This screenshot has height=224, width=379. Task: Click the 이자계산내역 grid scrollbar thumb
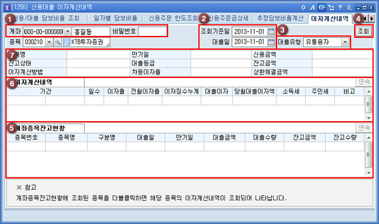[368, 104]
